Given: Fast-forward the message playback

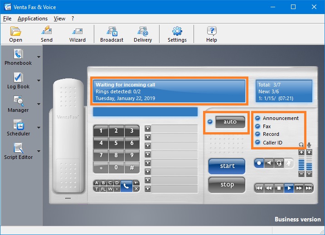Looking at the screenshot, I should pyautogui.click(x=299, y=188).
